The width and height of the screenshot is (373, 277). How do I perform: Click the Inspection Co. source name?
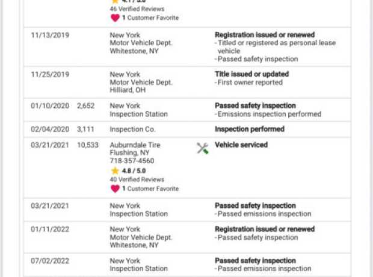coord(132,129)
